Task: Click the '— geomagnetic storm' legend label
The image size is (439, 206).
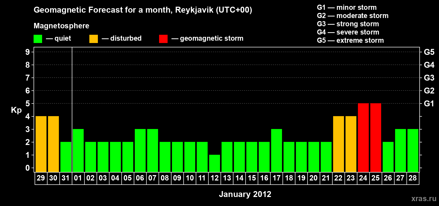Action: pyautogui.click(x=207, y=39)
